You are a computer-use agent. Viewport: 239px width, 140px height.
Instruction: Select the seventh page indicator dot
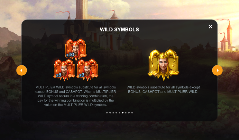126,113
